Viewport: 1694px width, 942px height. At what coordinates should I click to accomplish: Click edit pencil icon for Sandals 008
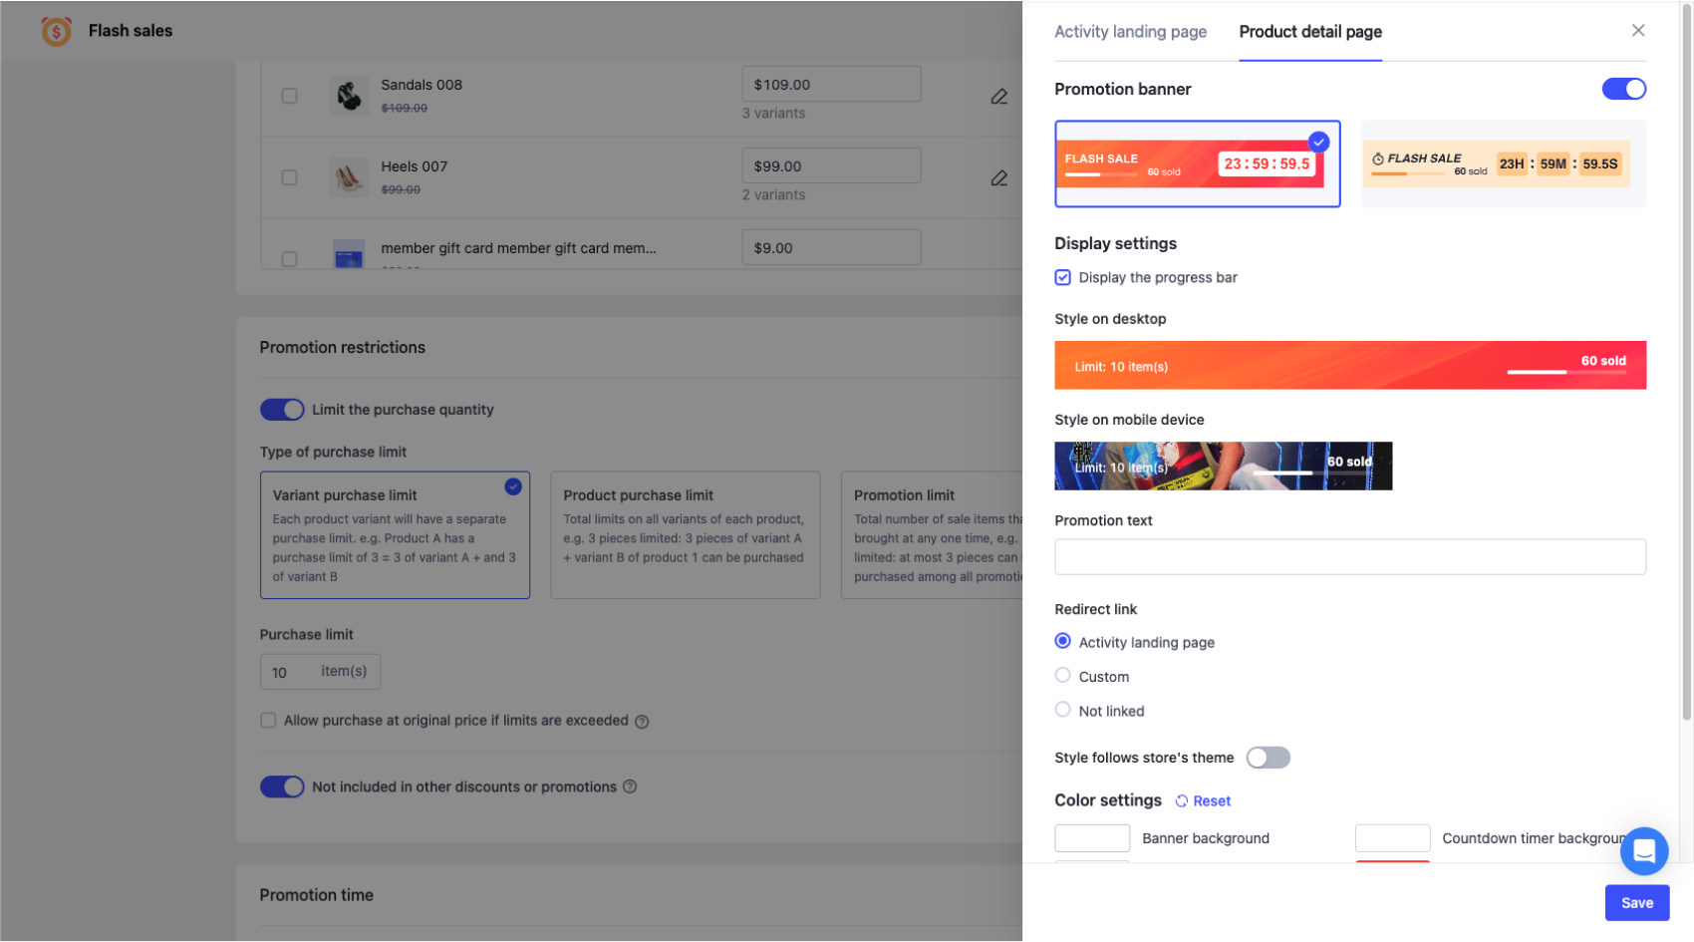[998, 97]
